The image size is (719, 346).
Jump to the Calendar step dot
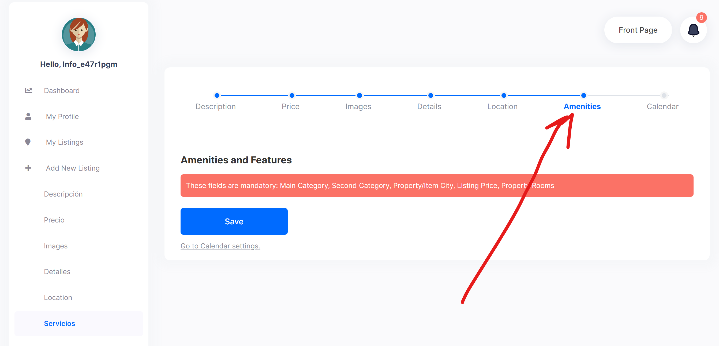pyautogui.click(x=664, y=95)
